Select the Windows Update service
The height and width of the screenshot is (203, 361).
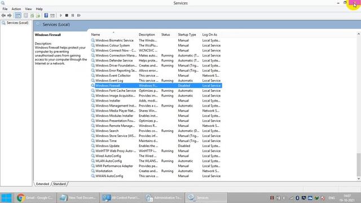156,146
